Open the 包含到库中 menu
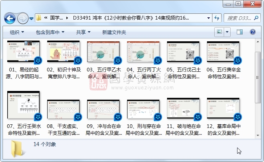This screenshot has width=264, height=162. 50,32
